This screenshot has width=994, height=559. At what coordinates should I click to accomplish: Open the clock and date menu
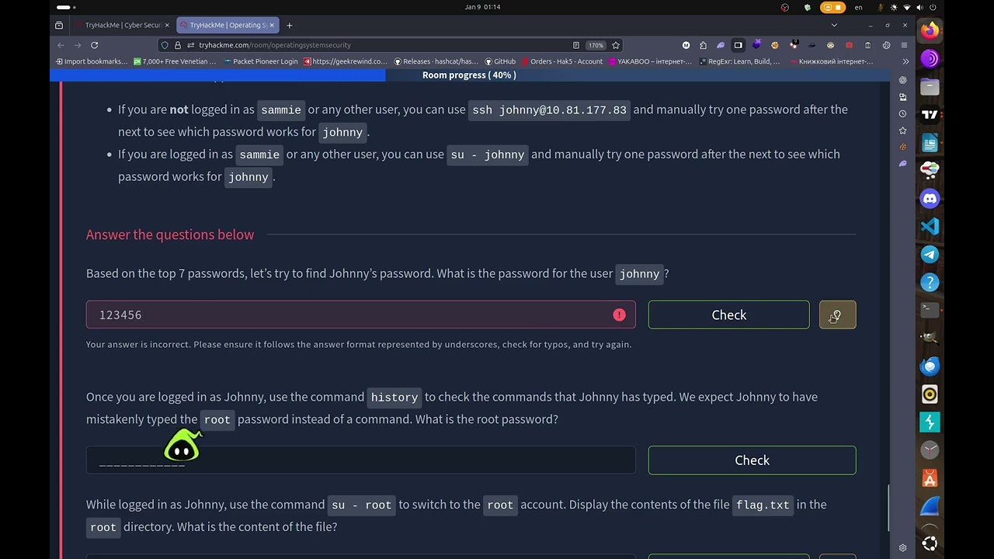tap(482, 7)
